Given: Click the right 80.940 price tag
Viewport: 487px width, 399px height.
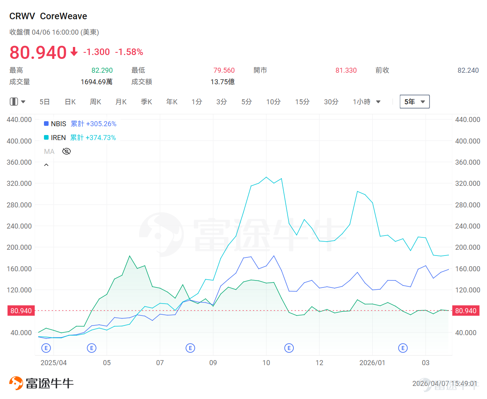Looking at the screenshot, I should point(466,311).
